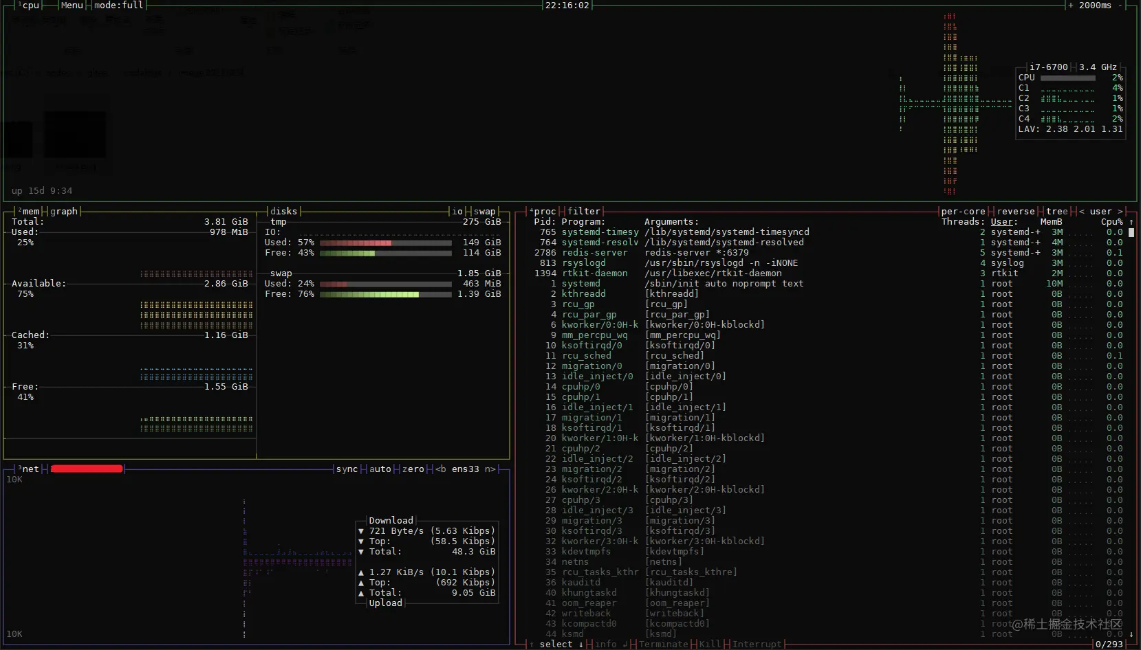Click the zero totals option in net

tap(413, 469)
